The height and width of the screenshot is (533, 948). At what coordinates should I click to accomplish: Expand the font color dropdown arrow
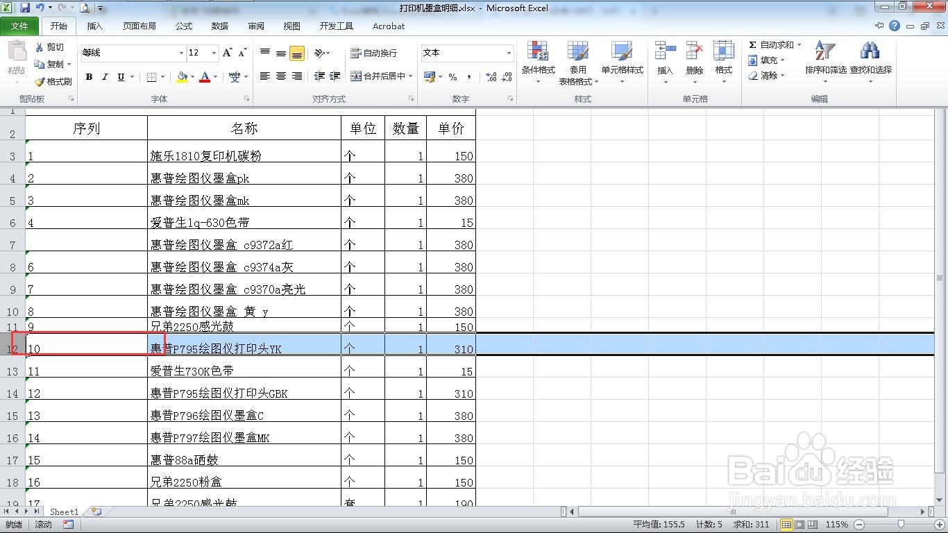pyautogui.click(x=216, y=77)
